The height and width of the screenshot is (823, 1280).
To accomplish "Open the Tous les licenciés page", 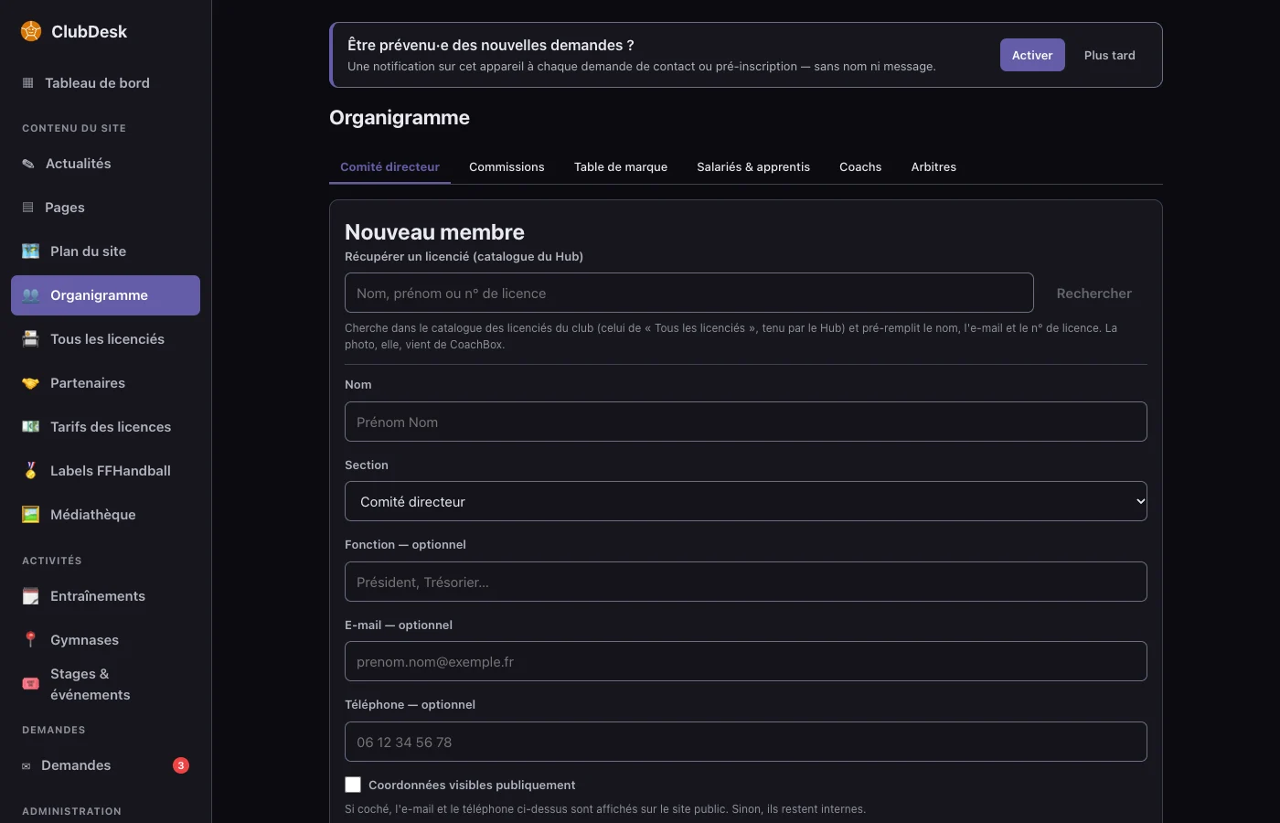I will [106, 339].
